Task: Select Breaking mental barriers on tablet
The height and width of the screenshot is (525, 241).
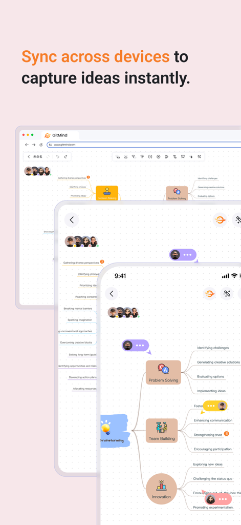Action: (78, 308)
